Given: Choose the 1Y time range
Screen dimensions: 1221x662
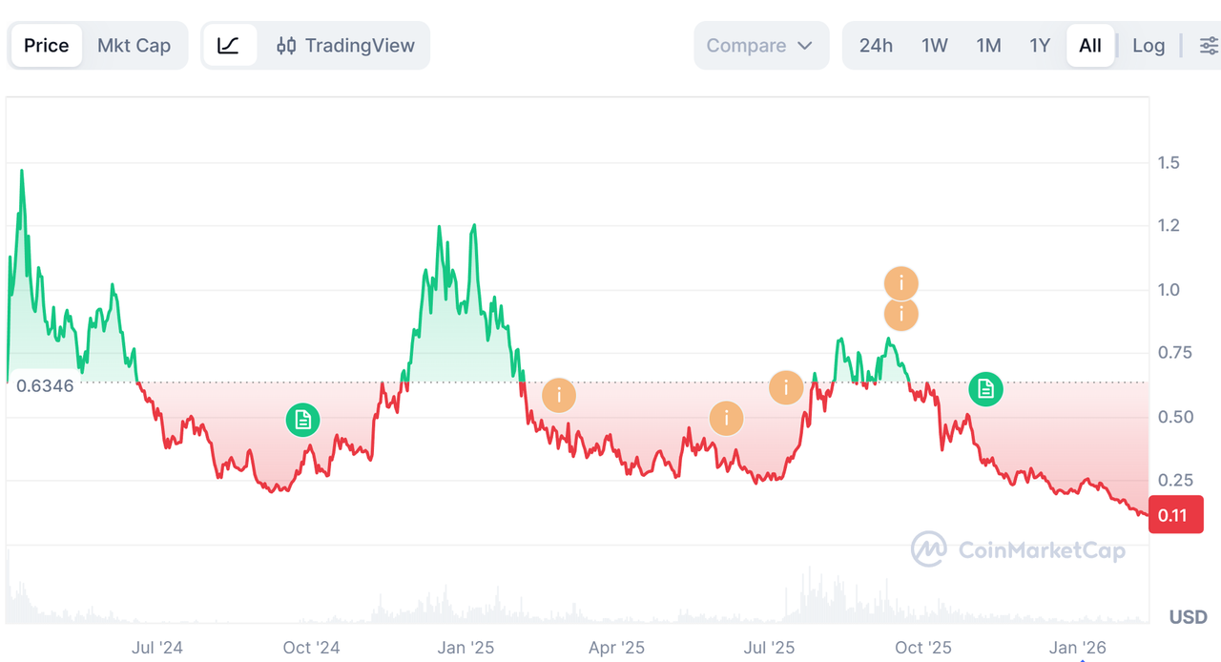Looking at the screenshot, I should click(1040, 46).
